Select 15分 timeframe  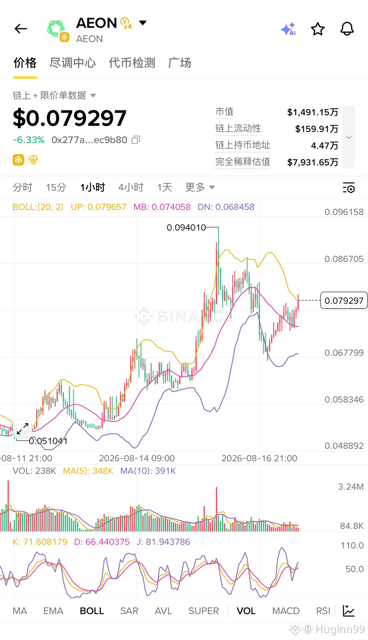tap(56, 188)
